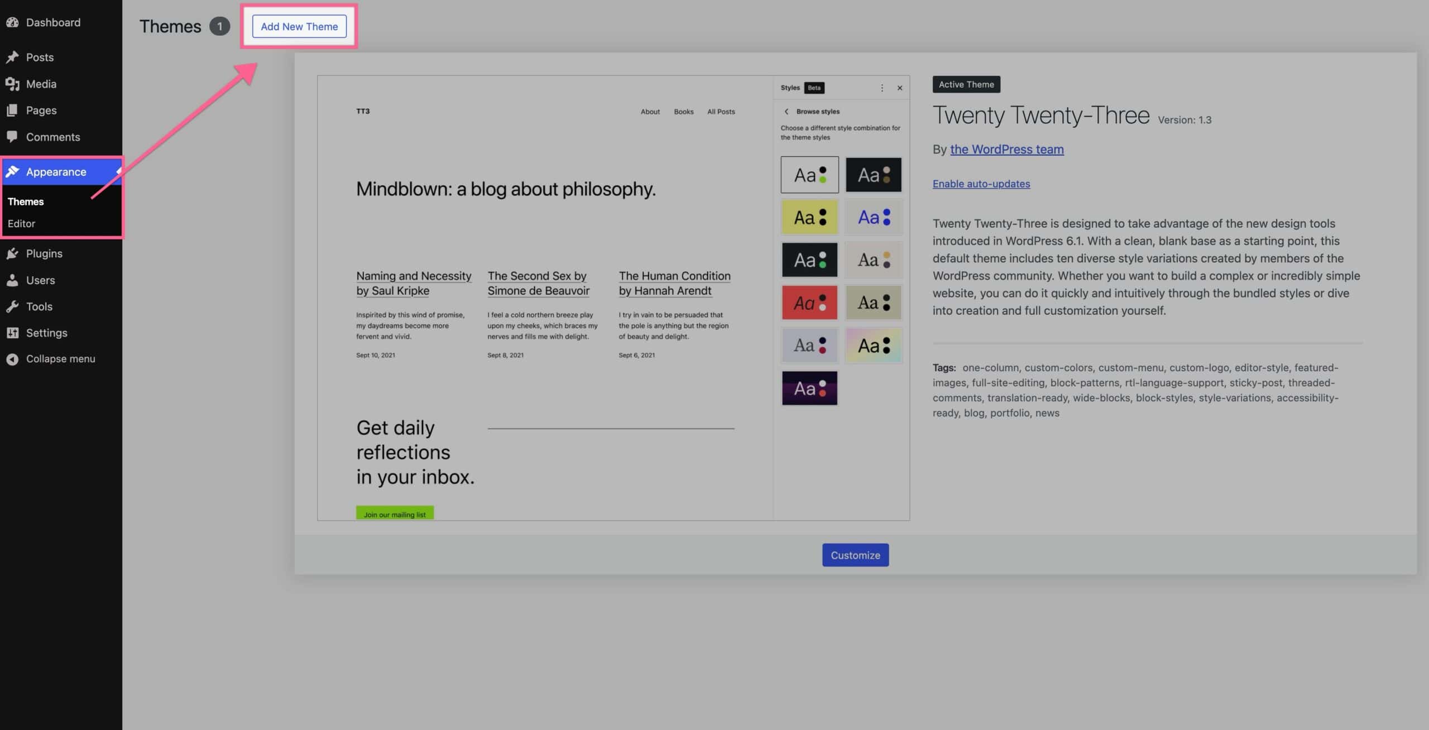The image size is (1429, 730).
Task: Click the Add New Theme button
Action: [299, 26]
